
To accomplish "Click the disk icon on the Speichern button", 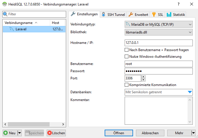I will click(28, 133).
